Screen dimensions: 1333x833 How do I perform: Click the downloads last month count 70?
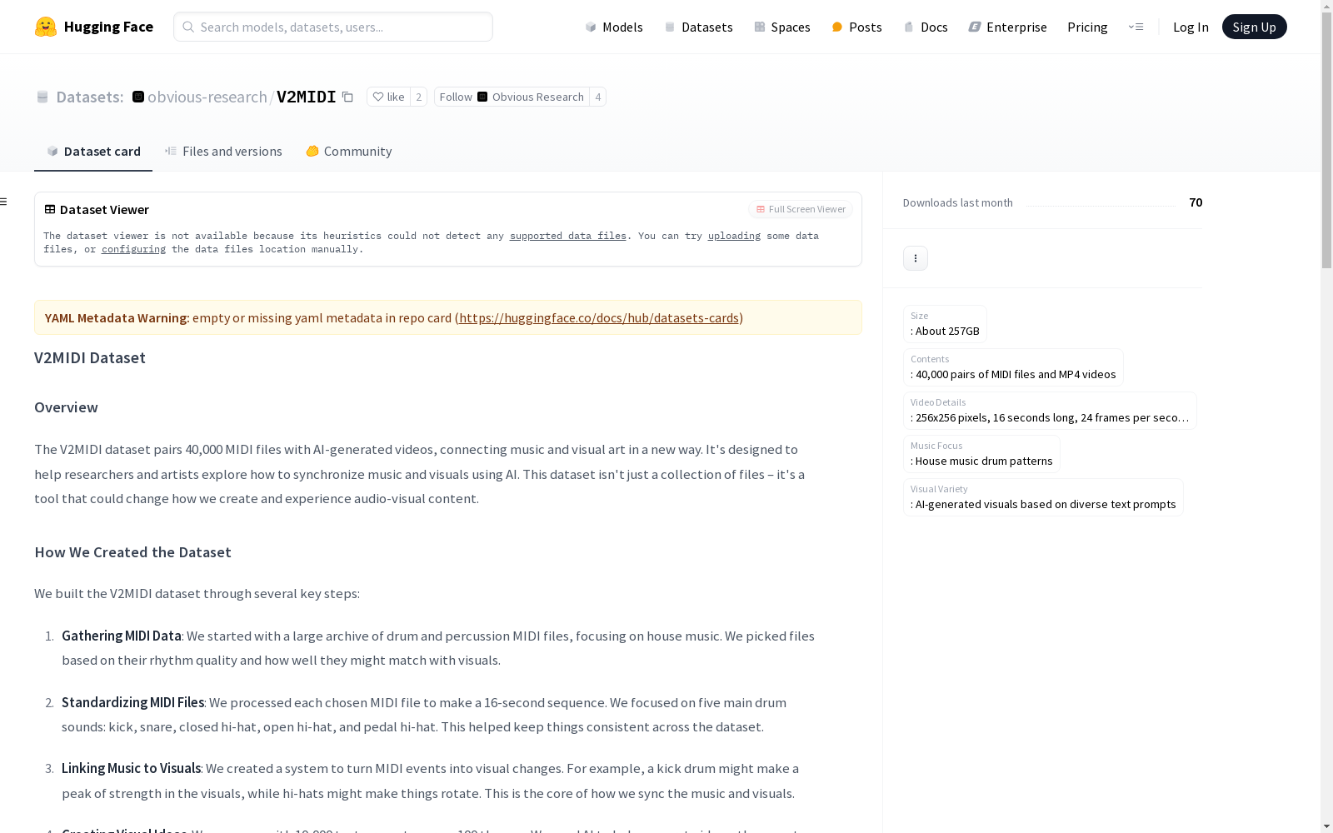(1196, 202)
